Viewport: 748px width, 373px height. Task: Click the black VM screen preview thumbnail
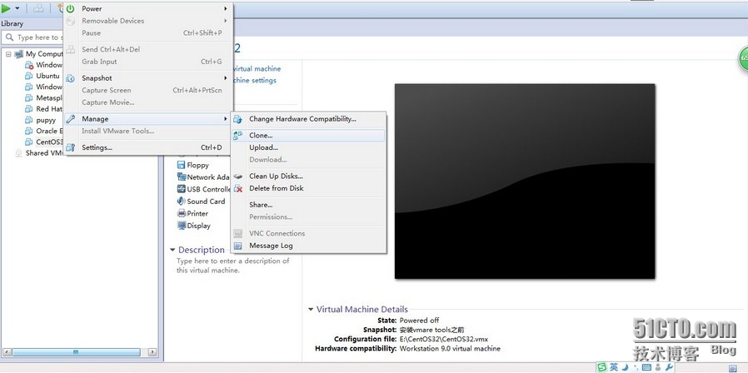[x=525, y=182]
